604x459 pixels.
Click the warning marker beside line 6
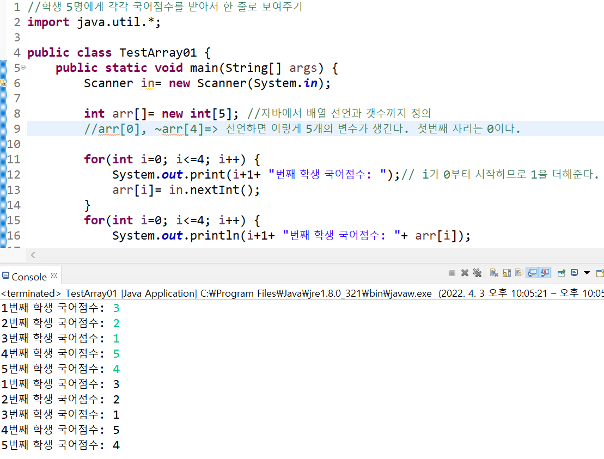coord(3,83)
